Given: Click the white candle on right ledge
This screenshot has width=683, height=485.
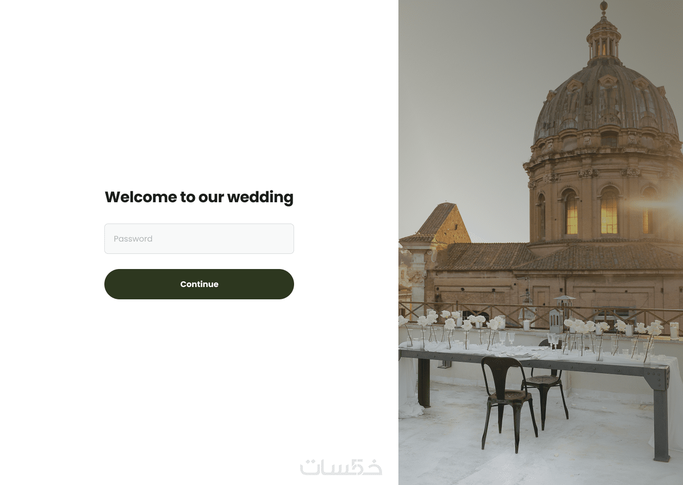Looking at the screenshot, I should coord(674,330).
